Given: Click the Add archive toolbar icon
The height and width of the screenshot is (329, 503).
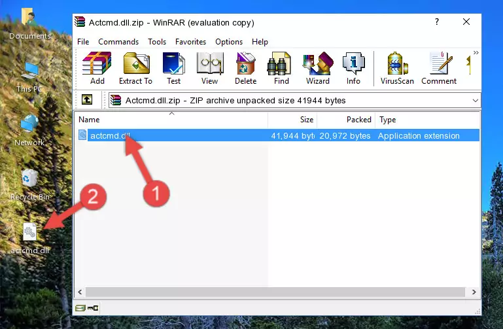Looking at the screenshot, I should pyautogui.click(x=97, y=68).
